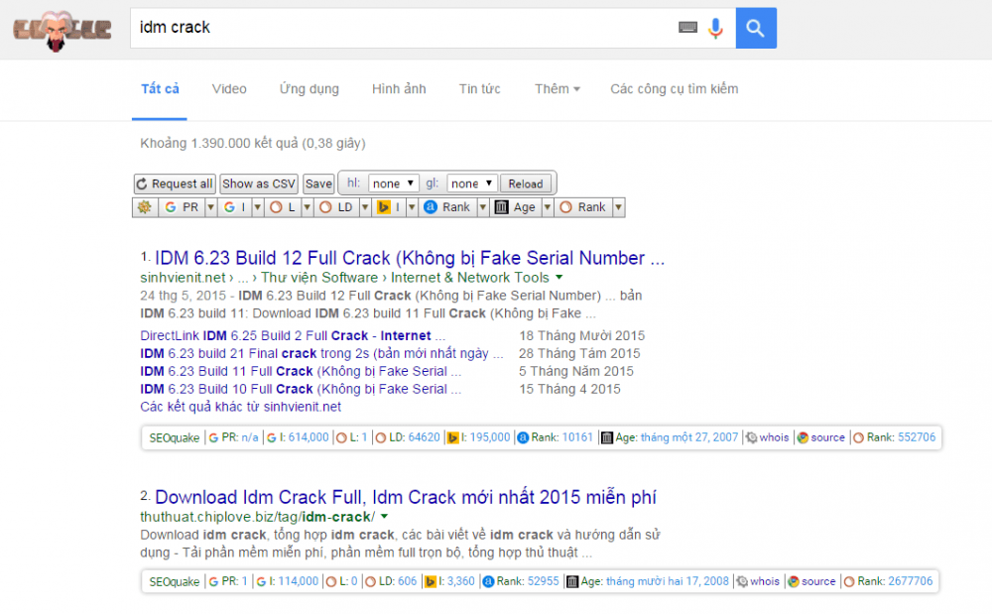Select the 'Tất cả' tab
This screenshot has width=992, height=614.
tap(160, 88)
